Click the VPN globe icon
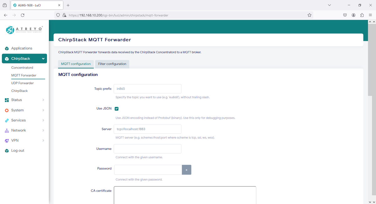 point(7,141)
